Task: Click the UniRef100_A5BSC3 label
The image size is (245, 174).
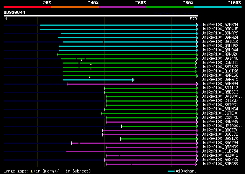Action: tap(220, 92)
